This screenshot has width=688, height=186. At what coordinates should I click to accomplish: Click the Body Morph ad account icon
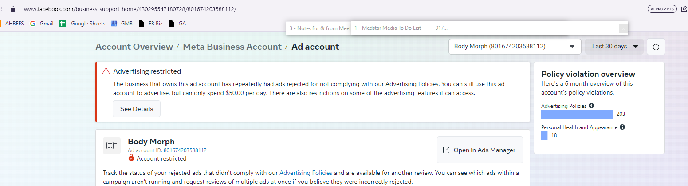coord(112,146)
